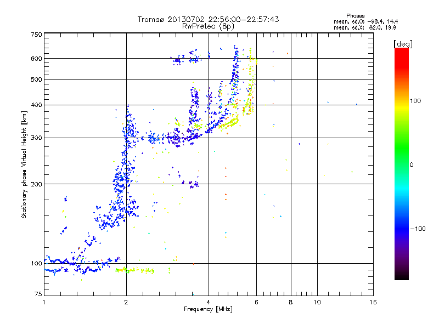Click the 'Stationary phase Virtual Height [km]' axis title
The height and width of the screenshot is (329, 439).
(24, 165)
